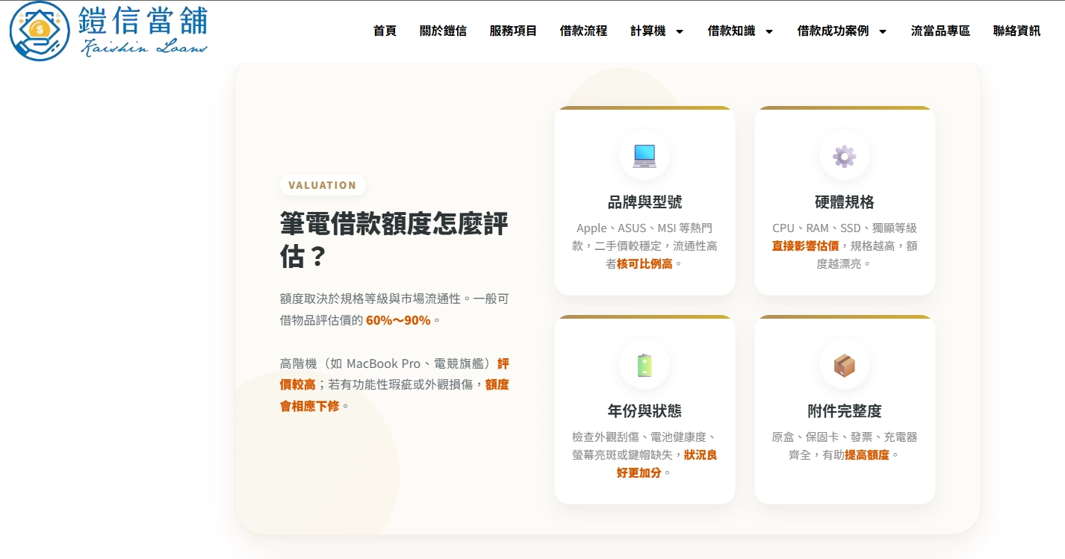Open the 計算機 dropdown menu
This screenshot has height=559, width=1065.
click(656, 32)
